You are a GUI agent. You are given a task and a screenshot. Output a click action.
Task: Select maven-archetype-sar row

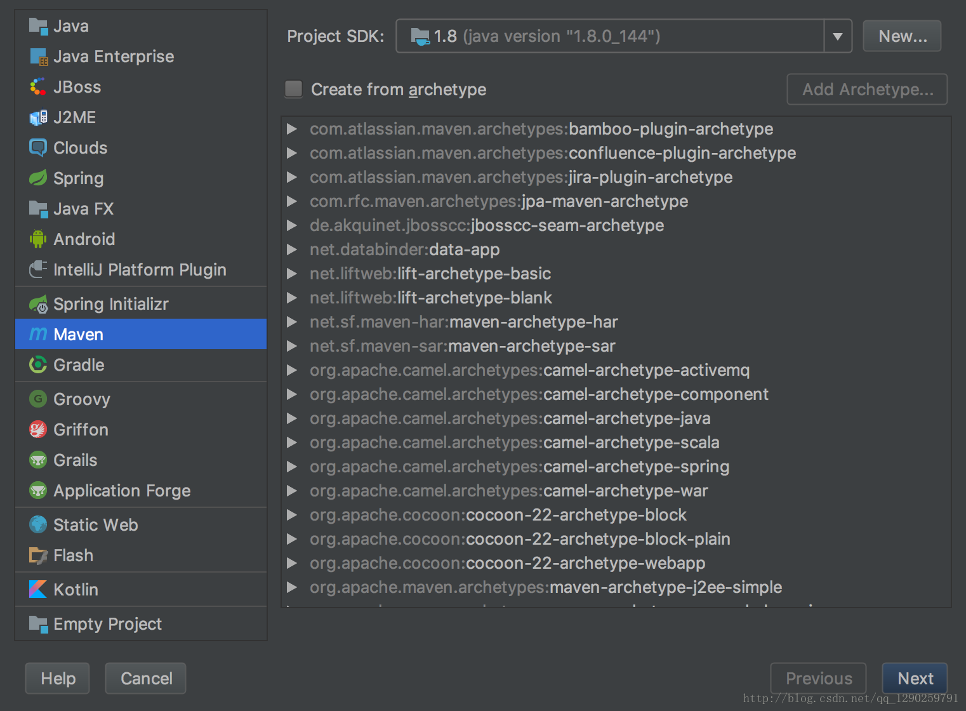click(x=616, y=346)
